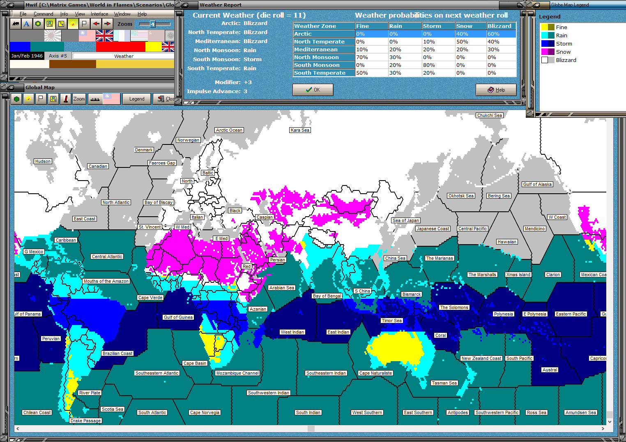Image resolution: width=626 pixels, height=442 pixels.
Task: Click the map scroll-right arrow
Action: click(603, 428)
